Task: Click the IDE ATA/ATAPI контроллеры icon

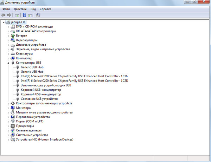Action: point(13,31)
